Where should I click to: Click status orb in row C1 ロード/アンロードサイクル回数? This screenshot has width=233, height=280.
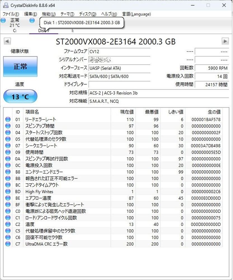pos(8,218)
